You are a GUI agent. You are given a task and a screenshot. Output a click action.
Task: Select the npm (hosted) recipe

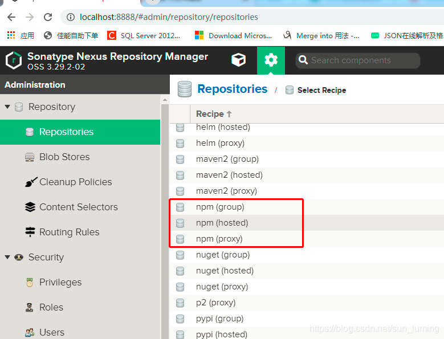pyautogui.click(x=307, y=223)
